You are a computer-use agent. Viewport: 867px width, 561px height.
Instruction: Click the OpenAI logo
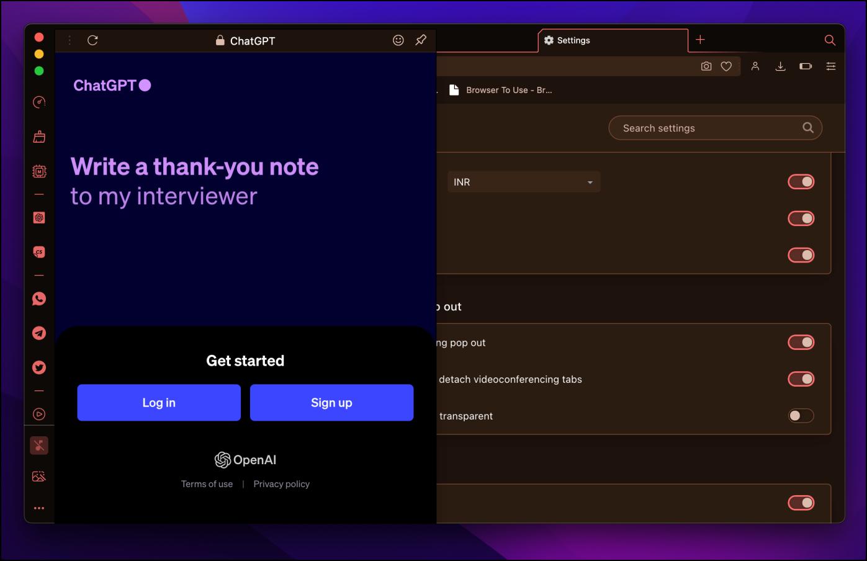pos(245,460)
